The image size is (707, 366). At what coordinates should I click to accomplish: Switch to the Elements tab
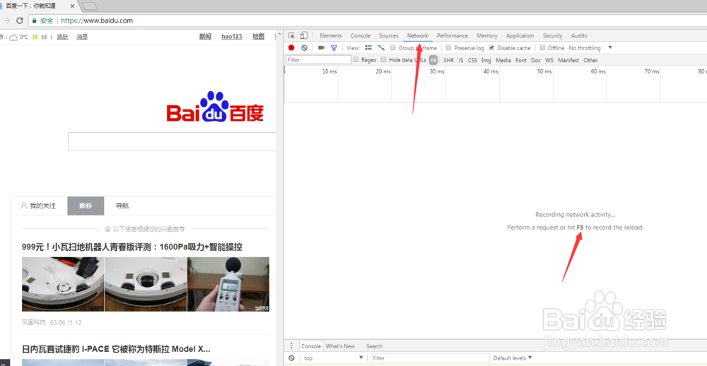331,35
